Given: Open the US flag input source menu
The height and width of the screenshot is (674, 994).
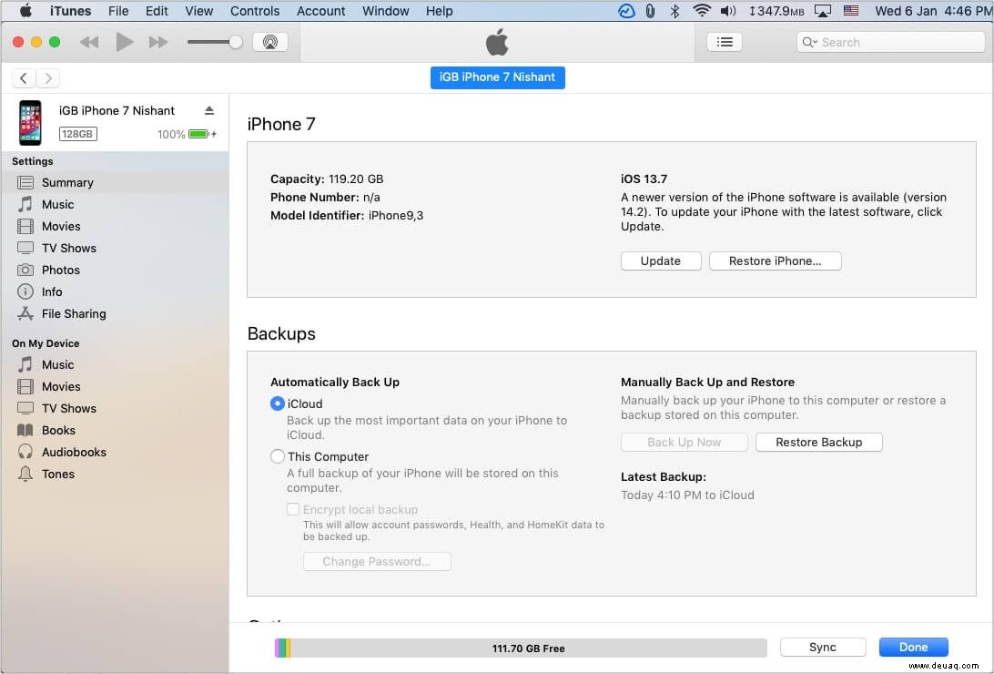Looking at the screenshot, I should pyautogui.click(x=851, y=11).
